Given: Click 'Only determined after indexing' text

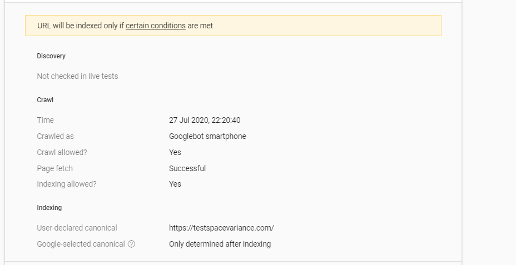Looking at the screenshot, I should pyautogui.click(x=220, y=244).
